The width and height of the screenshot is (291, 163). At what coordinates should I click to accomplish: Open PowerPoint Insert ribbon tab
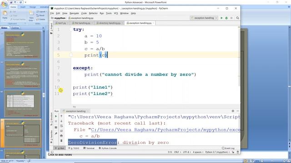point(23,7)
